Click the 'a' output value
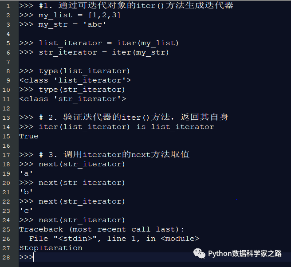This screenshot has width=291, height=267. pos(26,173)
